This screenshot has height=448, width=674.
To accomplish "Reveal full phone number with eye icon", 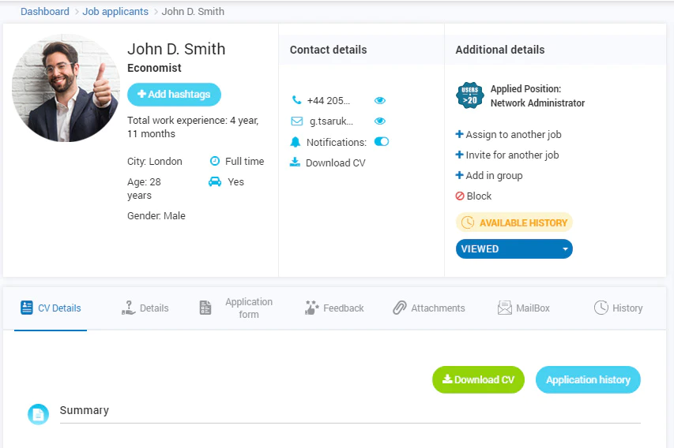I will 379,100.
